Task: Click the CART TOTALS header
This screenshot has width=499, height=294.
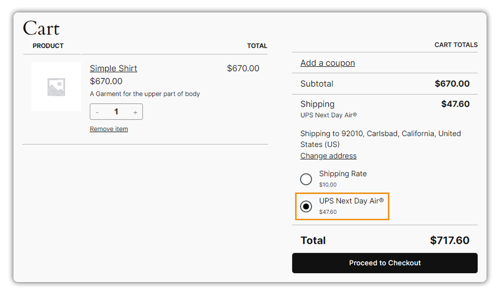Action: [x=456, y=45]
